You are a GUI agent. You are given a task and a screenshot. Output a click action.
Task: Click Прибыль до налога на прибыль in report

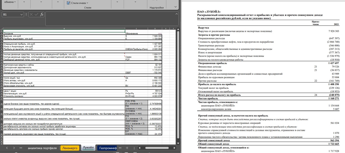[x=217, y=85]
